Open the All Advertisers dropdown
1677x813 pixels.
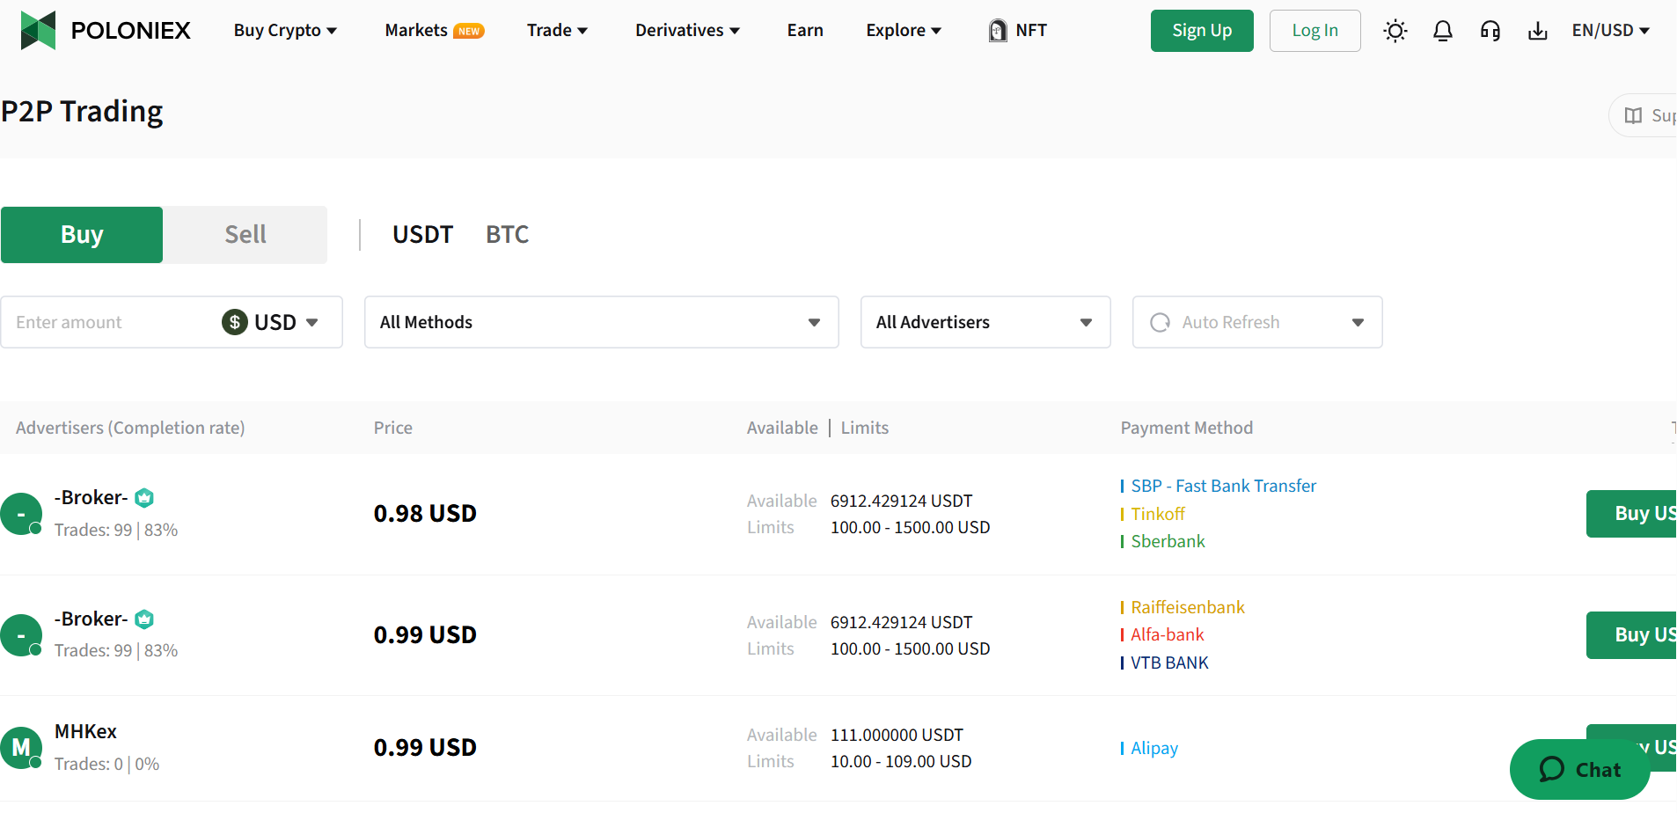coord(985,322)
